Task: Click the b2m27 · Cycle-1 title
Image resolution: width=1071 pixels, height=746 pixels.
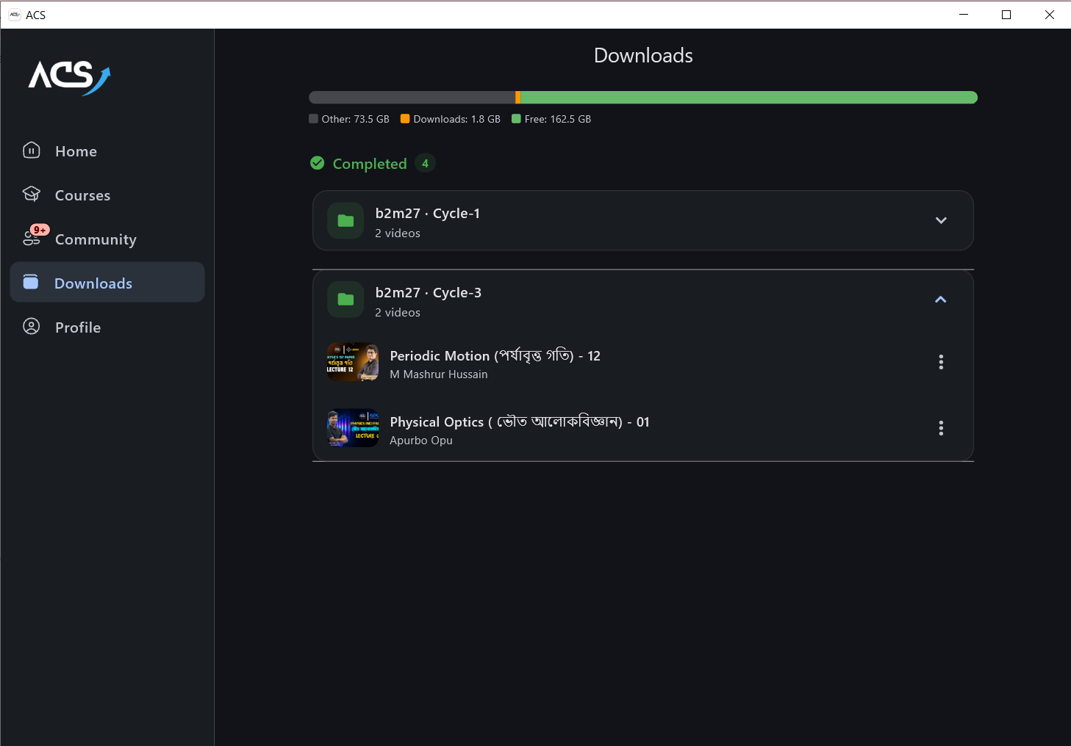Action: pyautogui.click(x=428, y=213)
